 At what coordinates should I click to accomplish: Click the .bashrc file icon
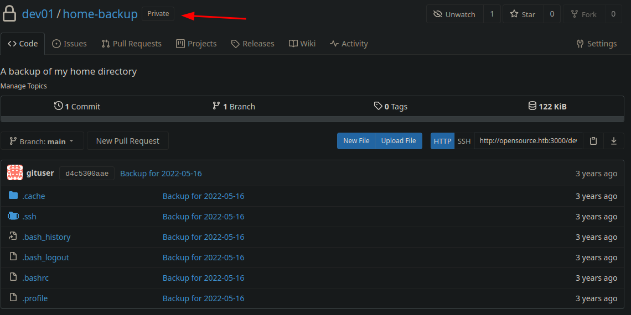pyautogui.click(x=13, y=277)
